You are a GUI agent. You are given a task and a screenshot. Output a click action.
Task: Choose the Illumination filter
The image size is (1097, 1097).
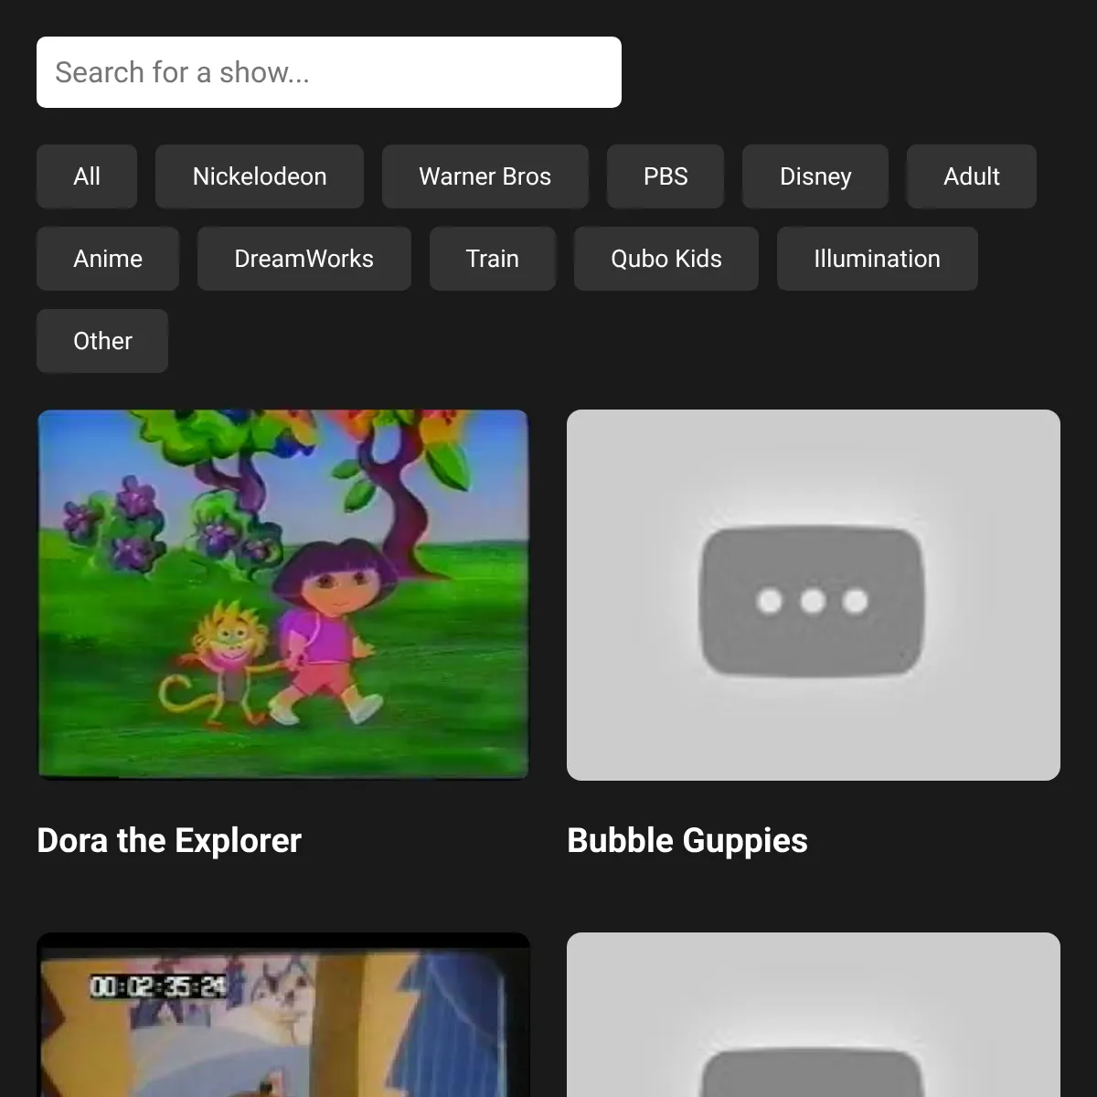click(x=878, y=259)
